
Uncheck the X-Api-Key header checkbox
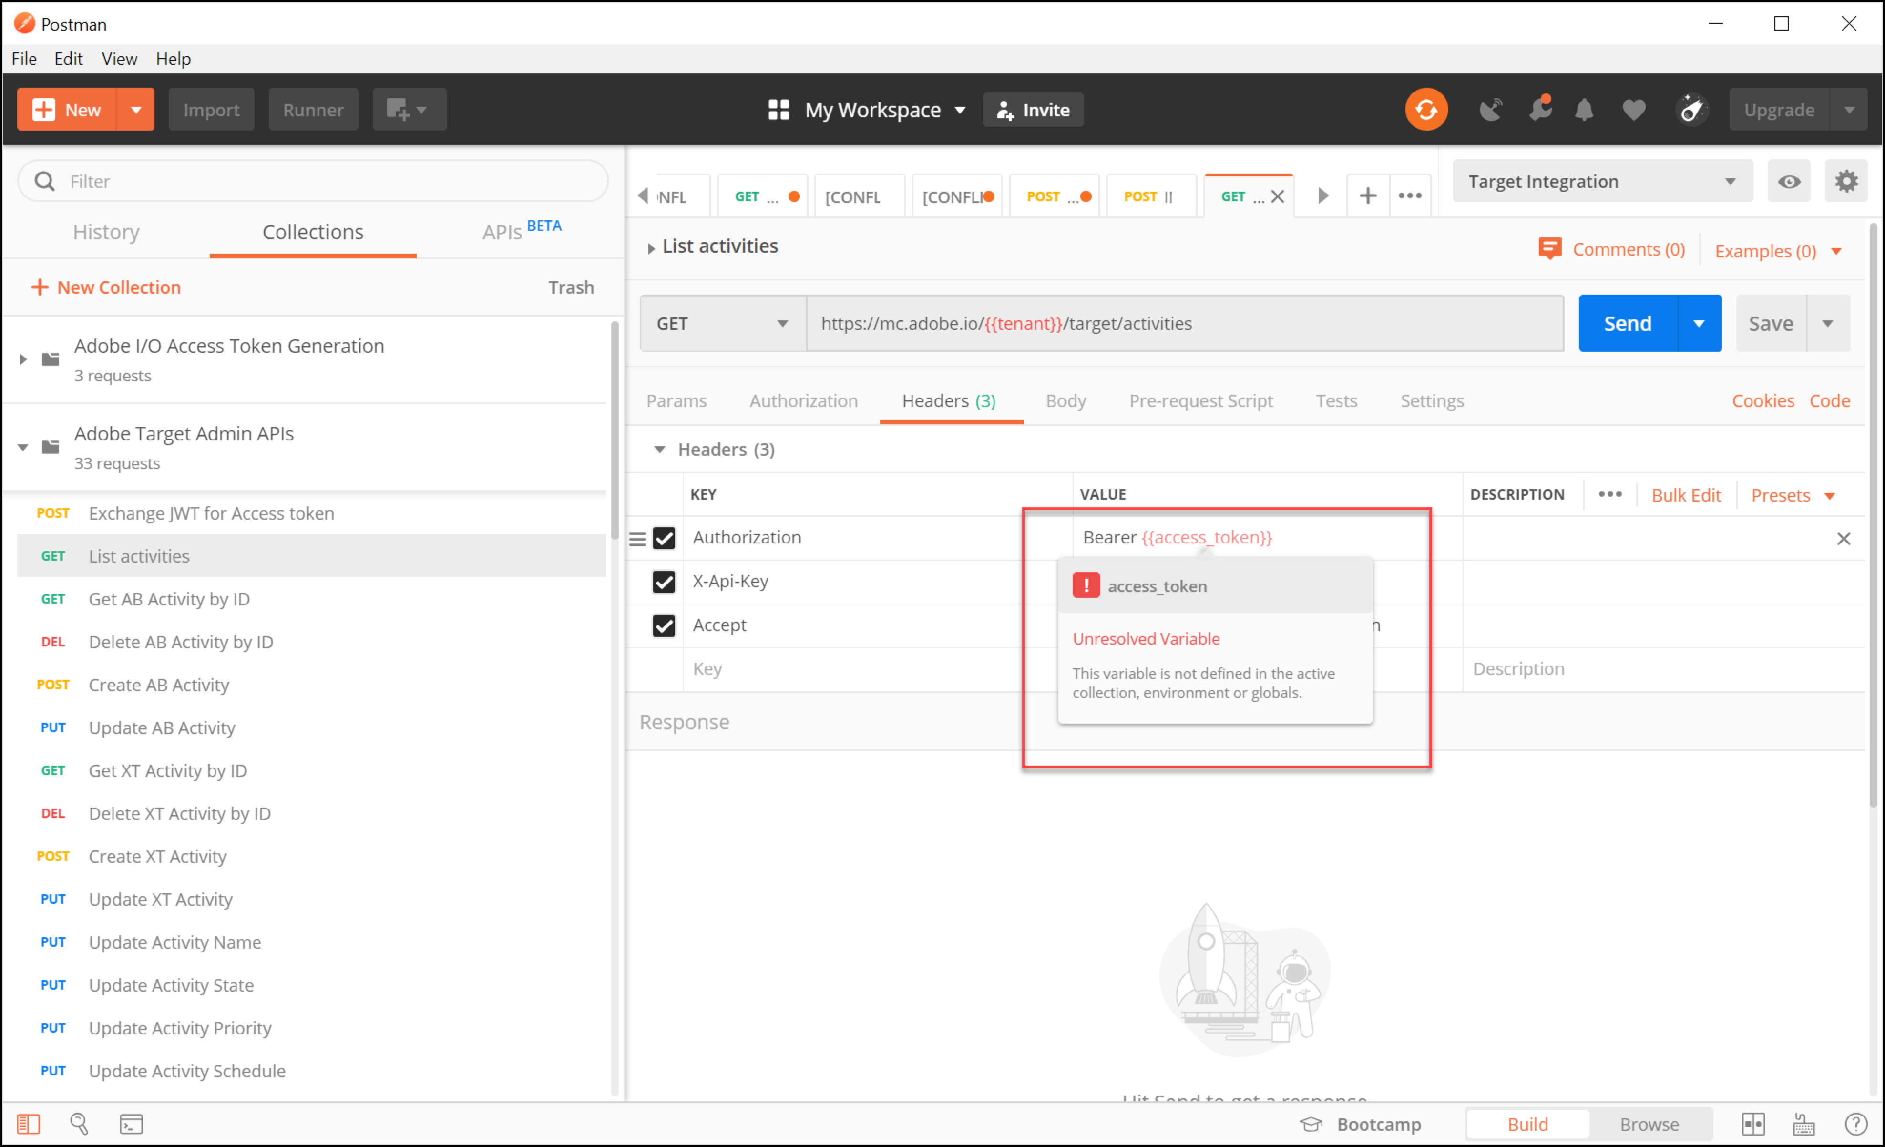[663, 582]
